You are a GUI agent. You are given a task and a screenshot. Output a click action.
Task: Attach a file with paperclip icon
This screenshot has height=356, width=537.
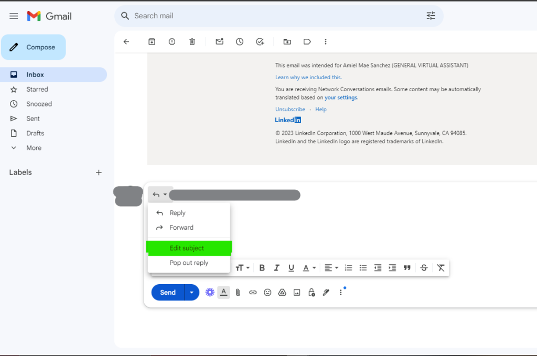pos(238,293)
